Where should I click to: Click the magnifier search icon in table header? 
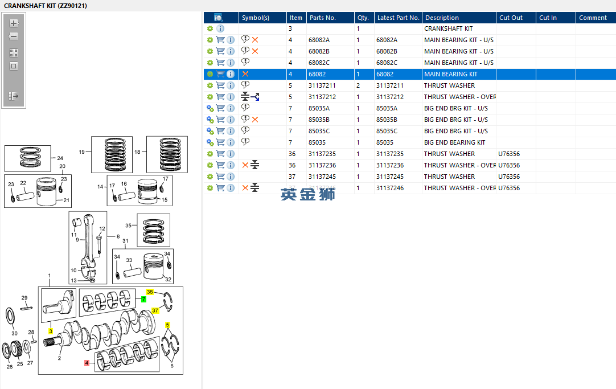[219, 18]
